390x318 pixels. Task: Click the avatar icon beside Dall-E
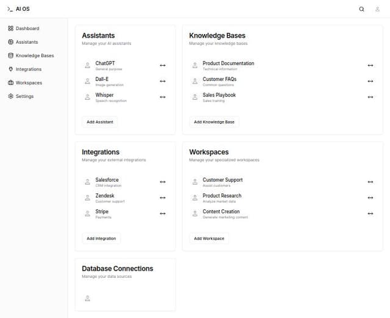coord(87,81)
